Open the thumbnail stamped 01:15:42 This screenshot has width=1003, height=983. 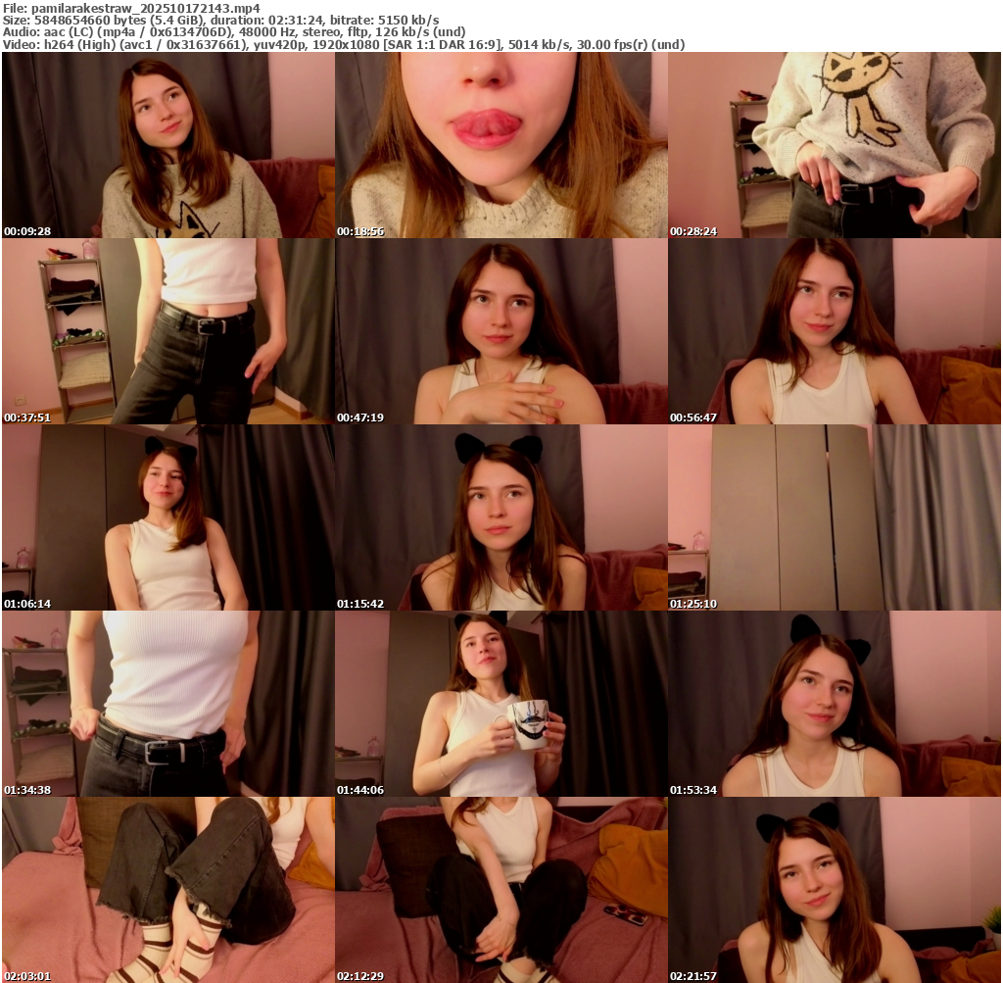(501, 517)
